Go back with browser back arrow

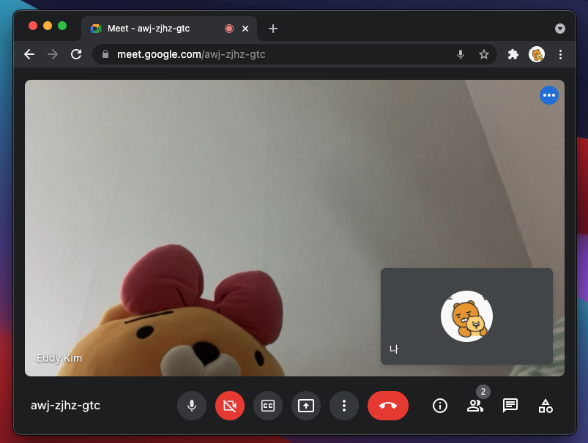(x=29, y=54)
